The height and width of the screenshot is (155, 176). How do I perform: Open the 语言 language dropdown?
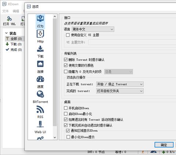point(93,29)
